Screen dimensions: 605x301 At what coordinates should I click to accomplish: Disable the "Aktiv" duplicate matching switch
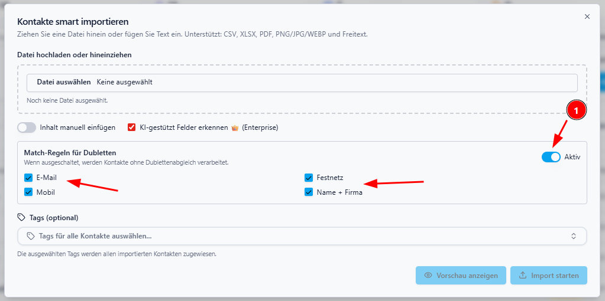point(551,157)
